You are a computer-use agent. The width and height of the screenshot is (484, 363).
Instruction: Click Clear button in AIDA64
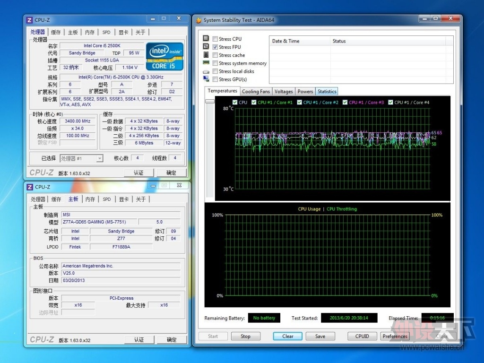coord(288,336)
